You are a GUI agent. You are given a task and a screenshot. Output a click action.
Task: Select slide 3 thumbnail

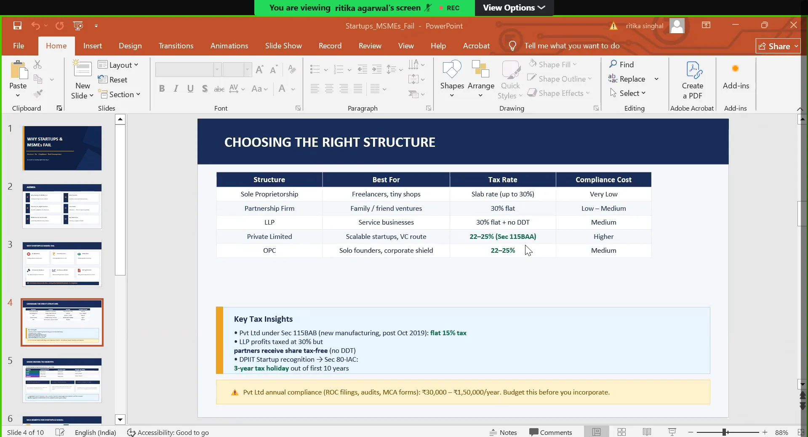click(x=62, y=264)
